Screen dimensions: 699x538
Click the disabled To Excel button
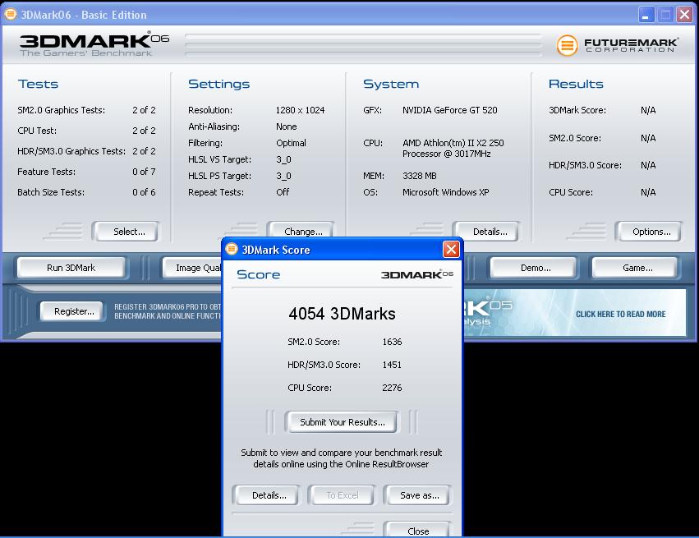click(x=342, y=495)
